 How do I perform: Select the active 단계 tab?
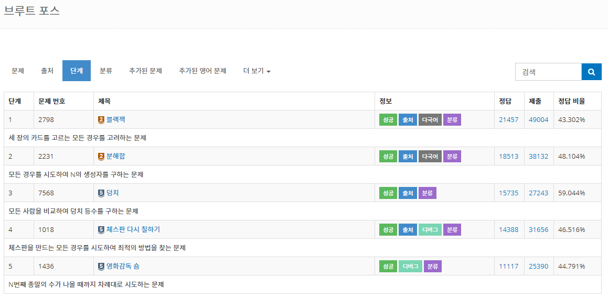77,71
